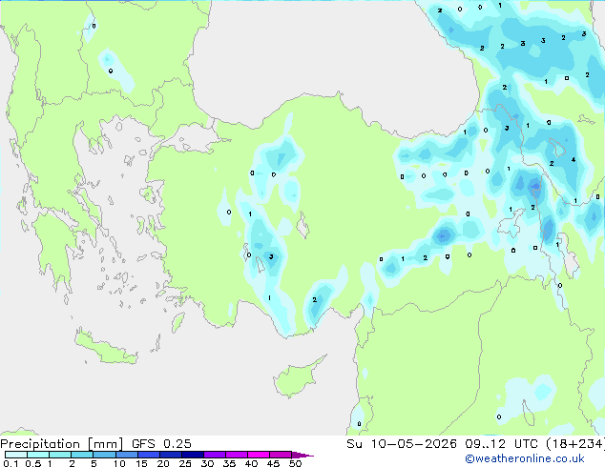Click the legend label '50'

point(295,463)
